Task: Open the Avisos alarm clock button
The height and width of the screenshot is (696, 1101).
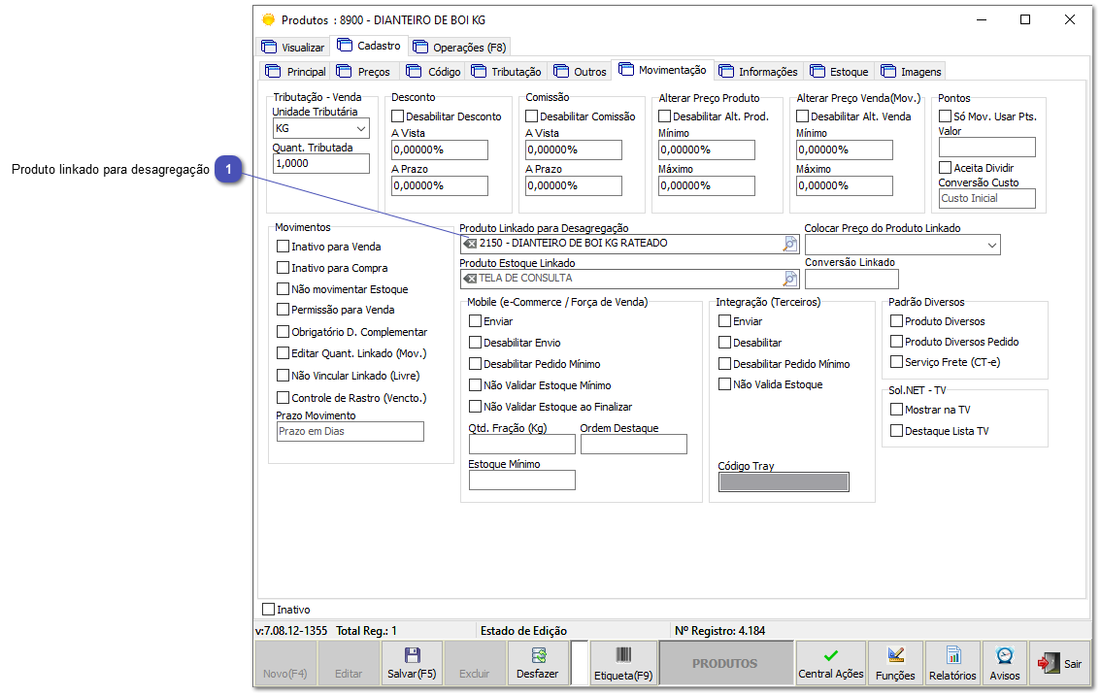Action: coord(1004,664)
